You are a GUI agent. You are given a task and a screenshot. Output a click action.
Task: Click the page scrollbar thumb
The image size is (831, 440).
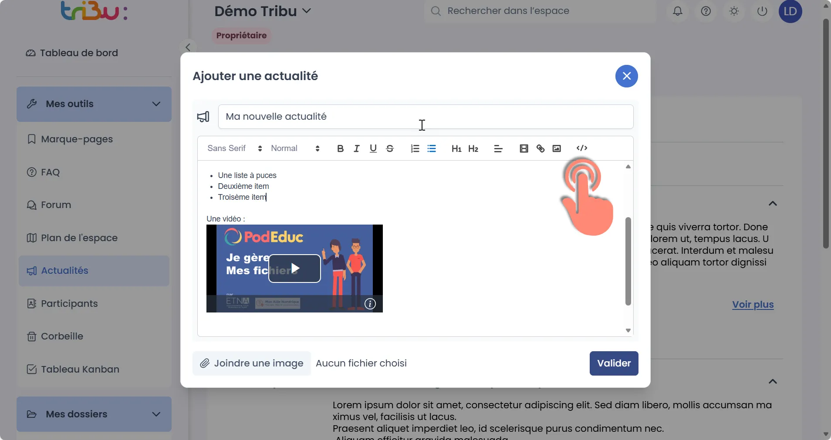[x=826, y=134]
